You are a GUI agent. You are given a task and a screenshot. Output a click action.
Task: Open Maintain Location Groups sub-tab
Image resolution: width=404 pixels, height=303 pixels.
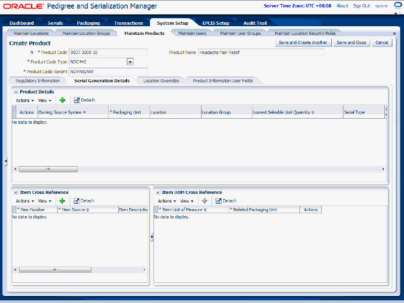coord(86,33)
